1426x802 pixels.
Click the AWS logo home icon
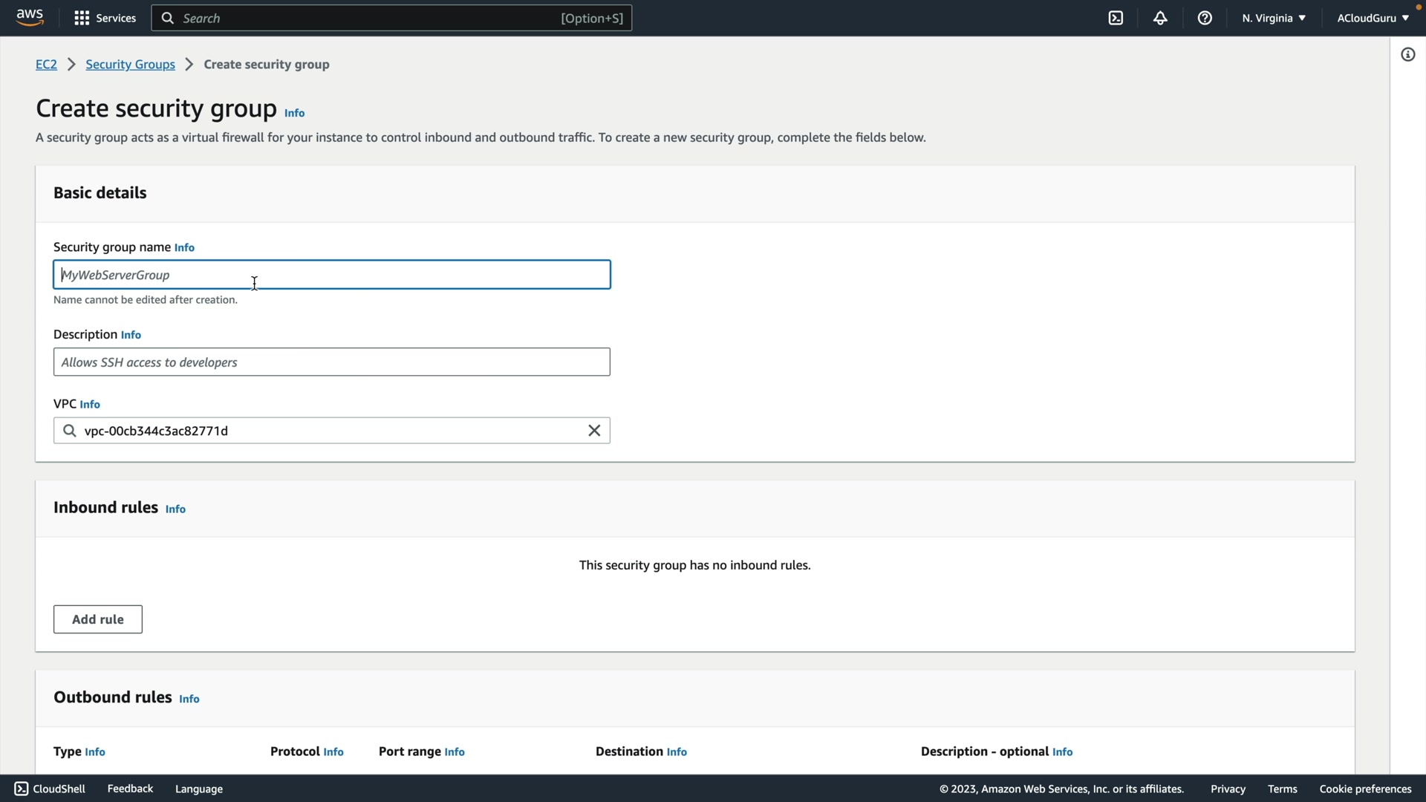pos(30,18)
